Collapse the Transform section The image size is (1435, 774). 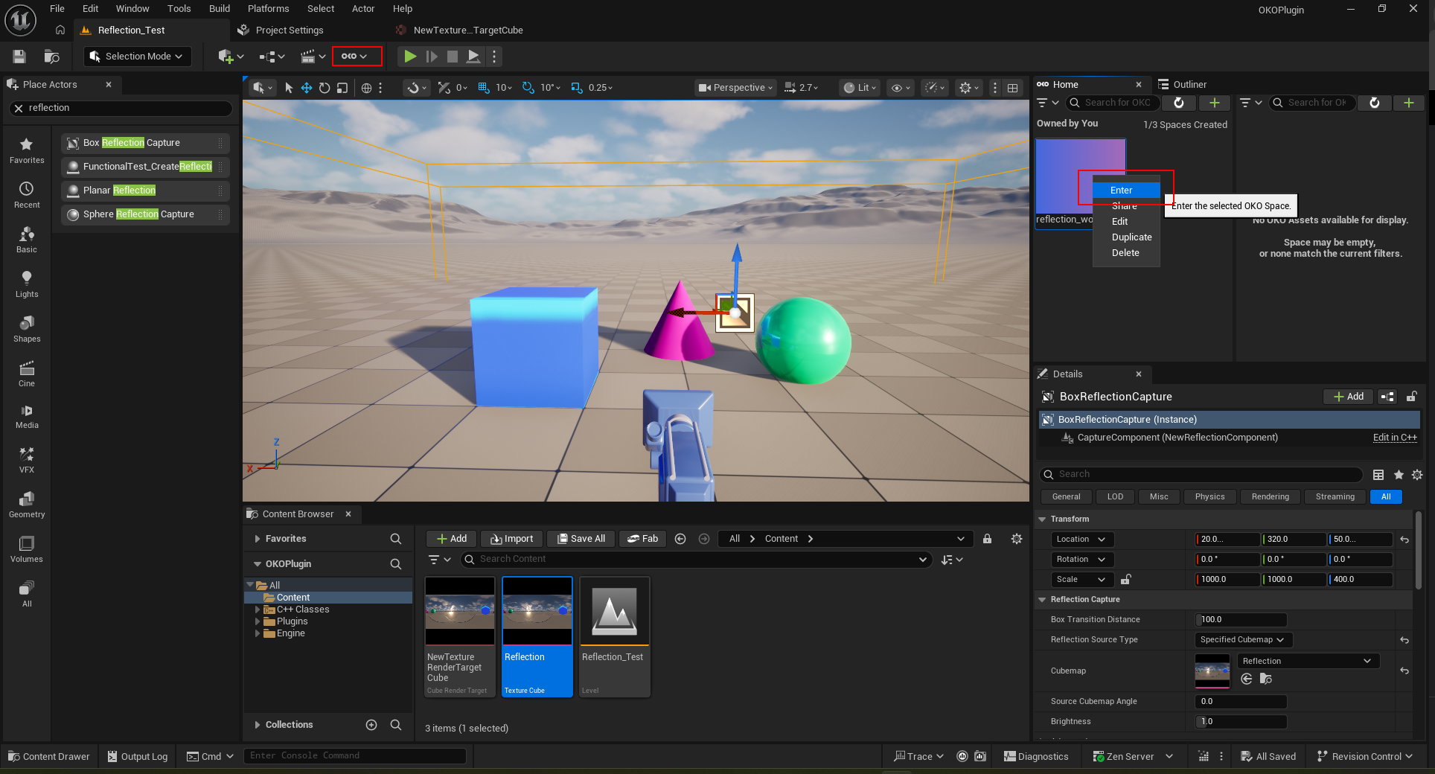pos(1043,519)
